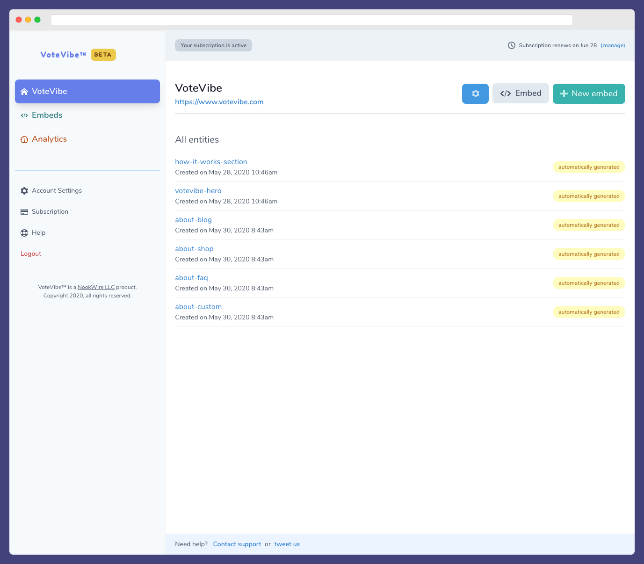The height and width of the screenshot is (564, 644).
Task: Click the All entities heading
Action: click(197, 140)
